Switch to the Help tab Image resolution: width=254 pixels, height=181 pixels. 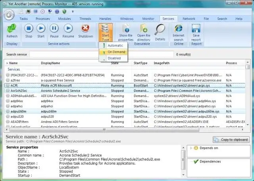(239, 19)
